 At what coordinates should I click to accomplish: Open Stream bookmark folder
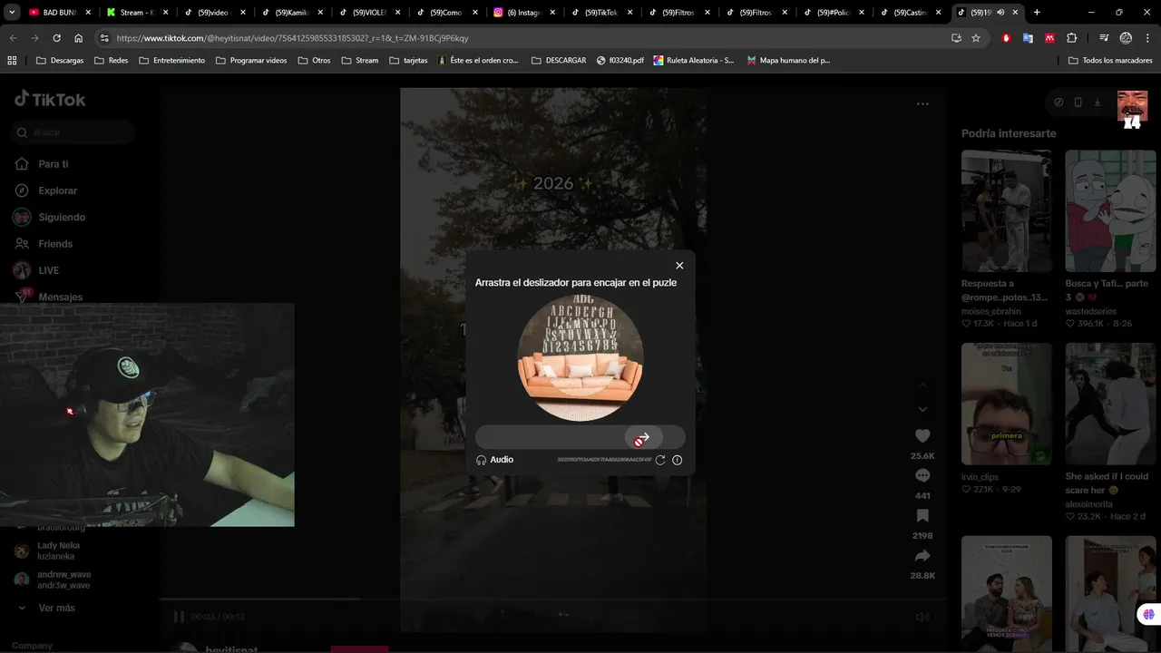tap(360, 61)
